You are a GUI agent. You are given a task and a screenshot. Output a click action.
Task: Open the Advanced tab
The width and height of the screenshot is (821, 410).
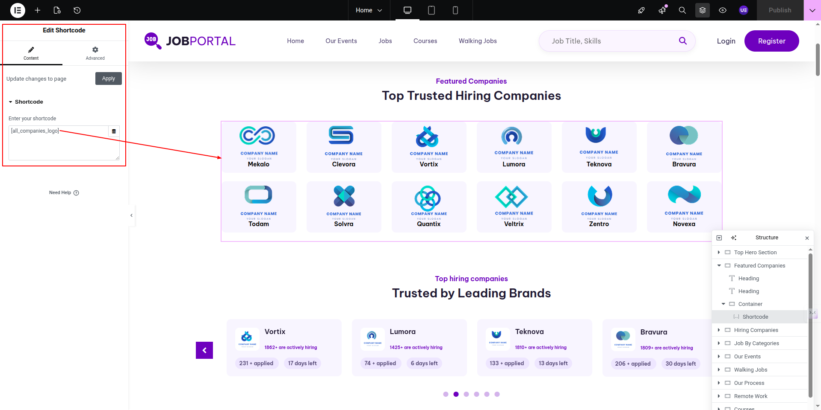click(95, 53)
